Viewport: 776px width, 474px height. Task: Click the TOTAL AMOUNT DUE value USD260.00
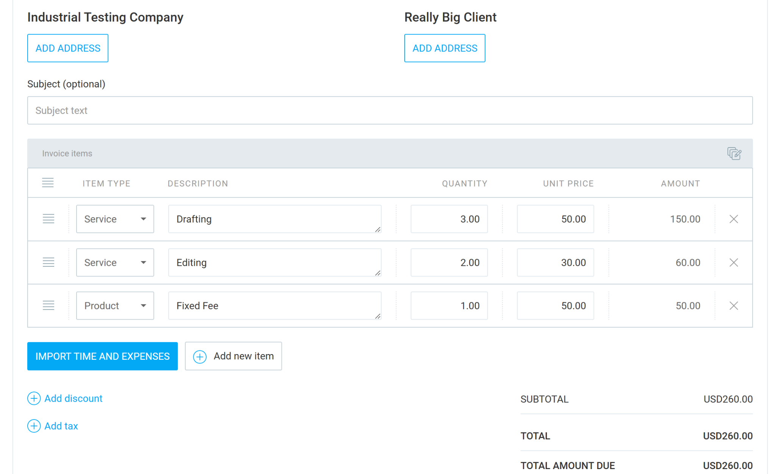coord(728,466)
